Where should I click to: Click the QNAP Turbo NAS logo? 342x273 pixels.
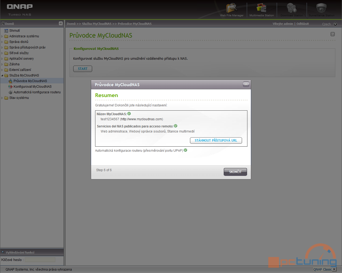(x=20, y=10)
